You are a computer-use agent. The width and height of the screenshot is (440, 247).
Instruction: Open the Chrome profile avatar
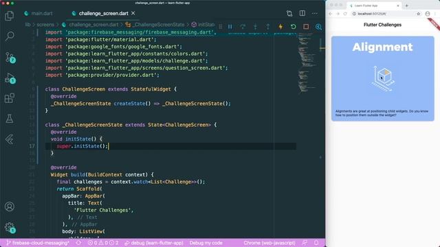428,14
